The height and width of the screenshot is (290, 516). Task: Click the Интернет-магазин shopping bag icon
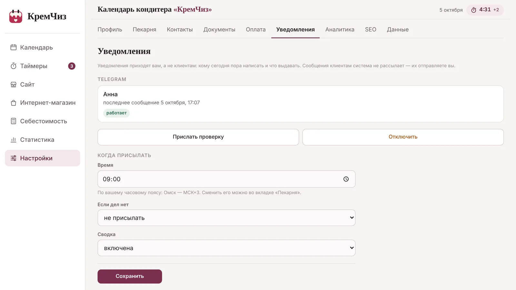14,103
